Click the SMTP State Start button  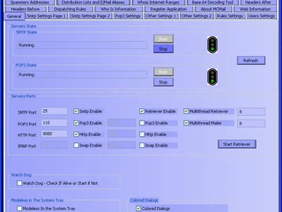click(x=163, y=39)
